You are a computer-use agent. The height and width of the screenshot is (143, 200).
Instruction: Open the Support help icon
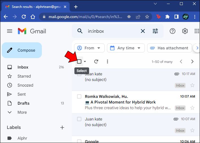tap(173, 31)
